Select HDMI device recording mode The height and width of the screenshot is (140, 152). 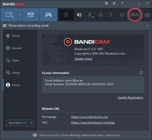30,15
